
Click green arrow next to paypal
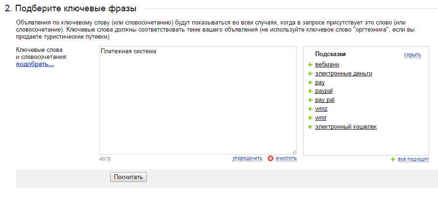tap(310, 91)
